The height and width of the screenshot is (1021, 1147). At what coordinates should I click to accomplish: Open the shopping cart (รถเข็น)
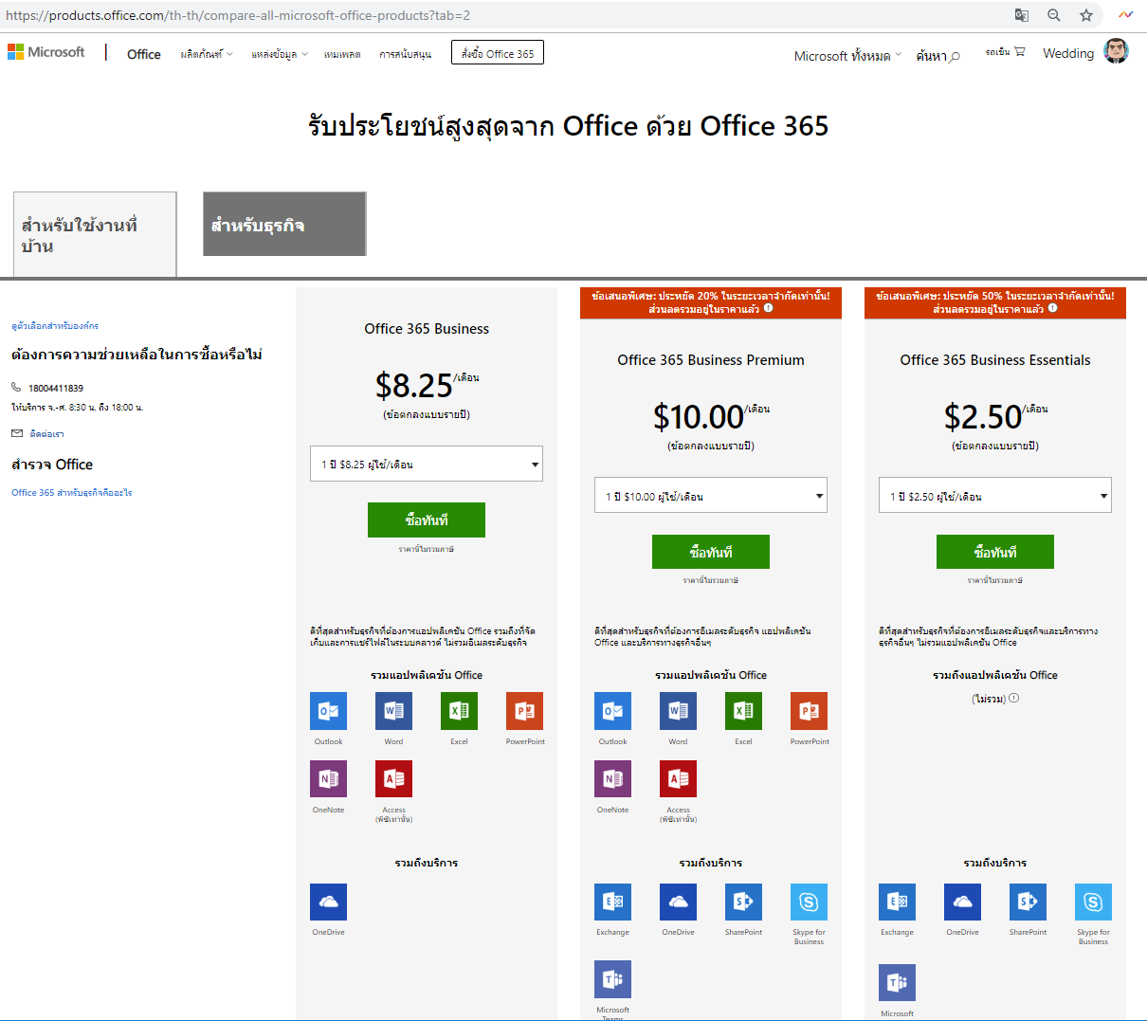click(x=1006, y=52)
